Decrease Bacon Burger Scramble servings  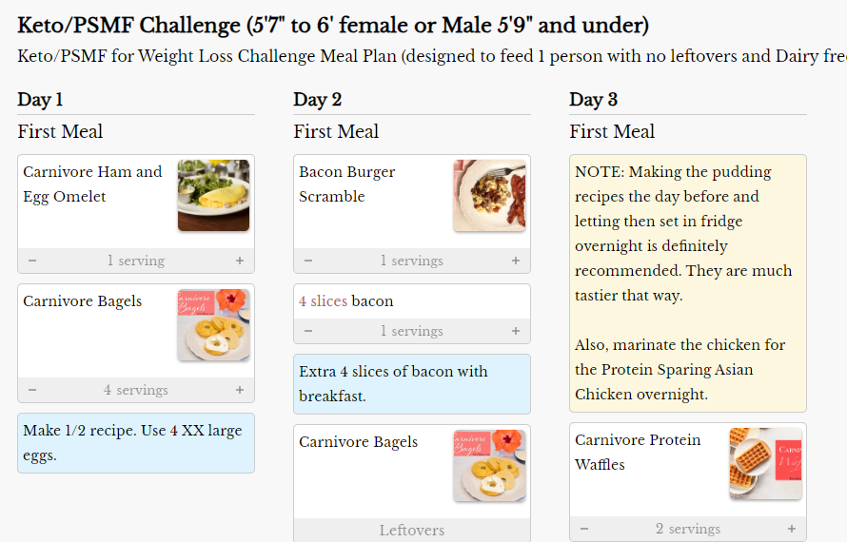308,261
